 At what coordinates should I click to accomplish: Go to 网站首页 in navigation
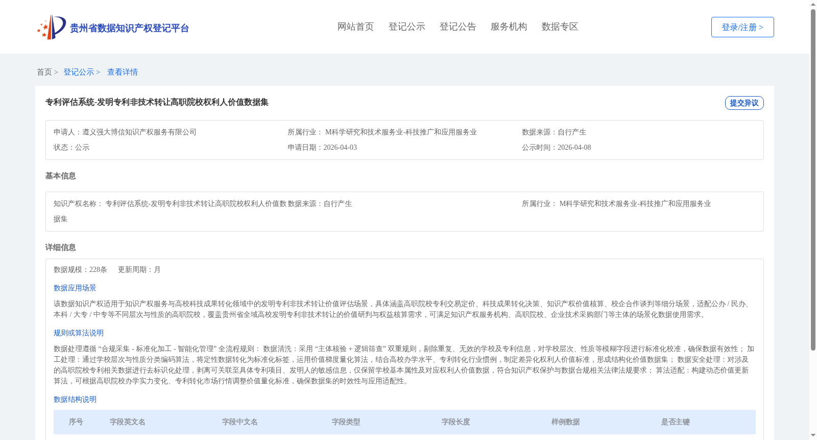coord(356,27)
